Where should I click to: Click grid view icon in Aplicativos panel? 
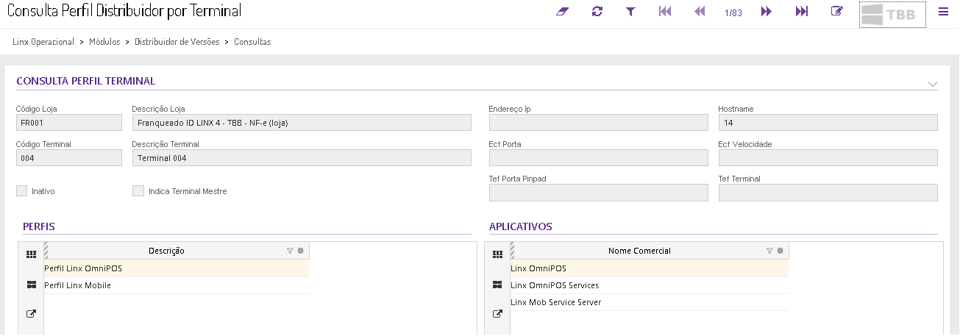(497, 254)
